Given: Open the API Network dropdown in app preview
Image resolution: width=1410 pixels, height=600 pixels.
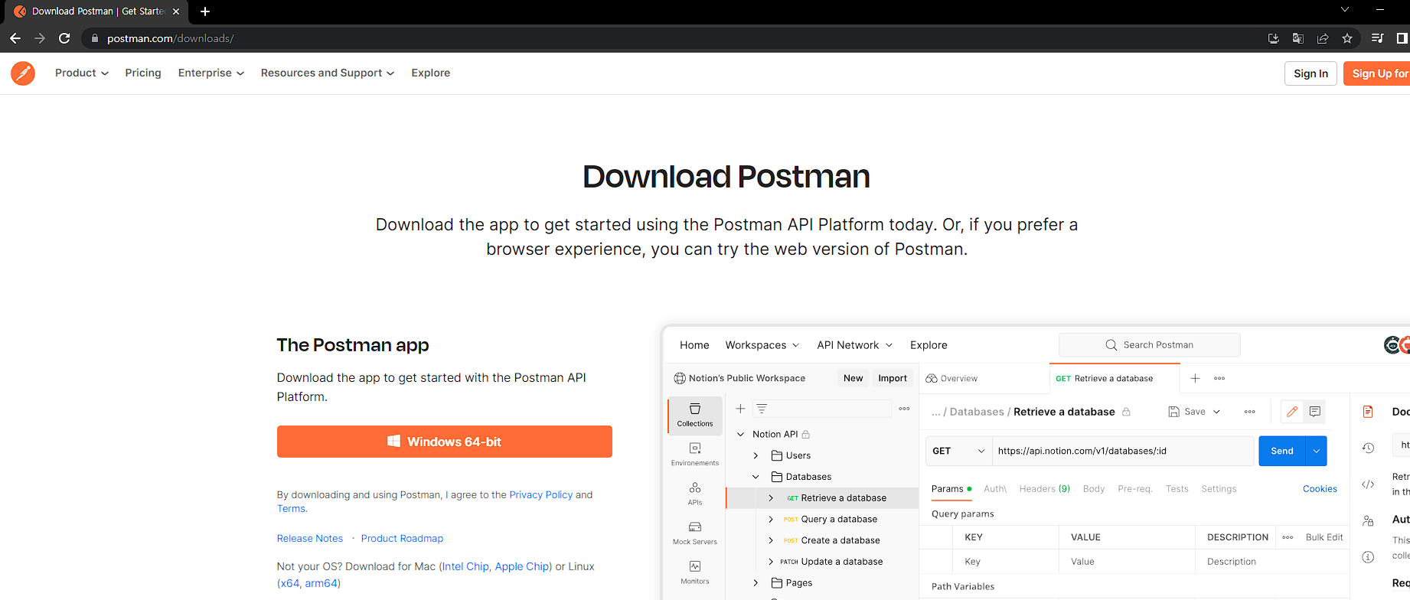Looking at the screenshot, I should click(x=855, y=345).
